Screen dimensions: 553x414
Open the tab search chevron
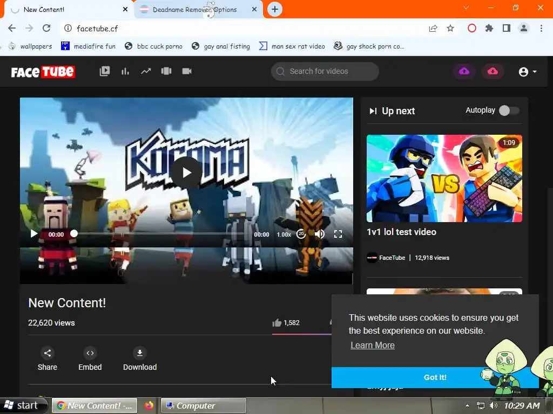(x=466, y=8)
